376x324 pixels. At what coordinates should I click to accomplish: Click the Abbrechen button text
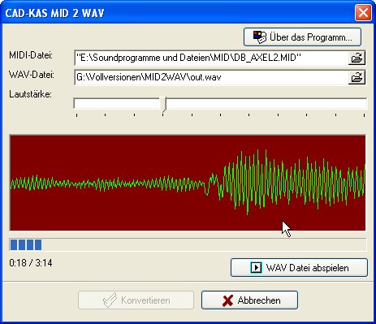pos(259,300)
